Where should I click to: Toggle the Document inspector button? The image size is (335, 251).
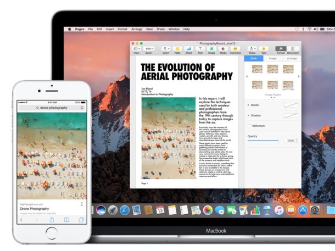coord(293,49)
